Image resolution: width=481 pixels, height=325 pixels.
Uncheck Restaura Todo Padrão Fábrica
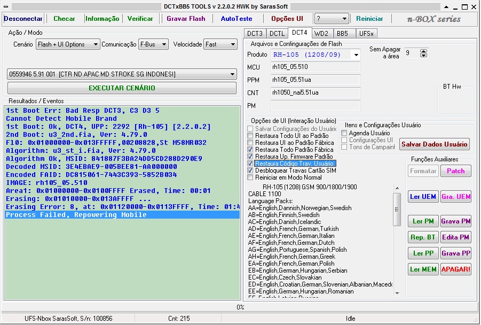pos(250,150)
